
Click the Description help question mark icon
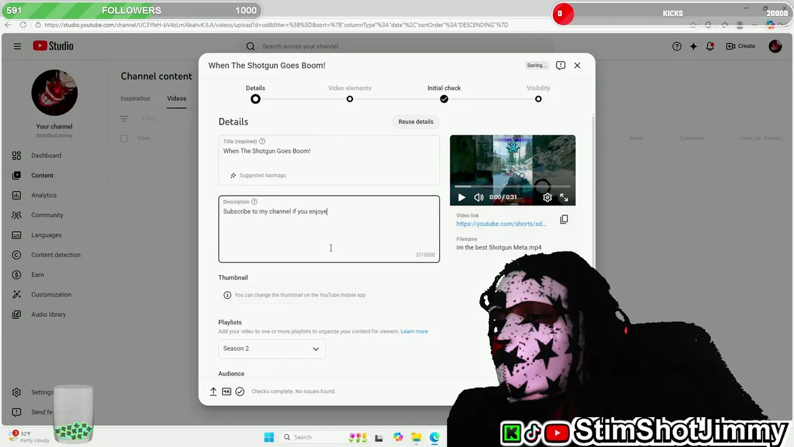click(x=254, y=202)
